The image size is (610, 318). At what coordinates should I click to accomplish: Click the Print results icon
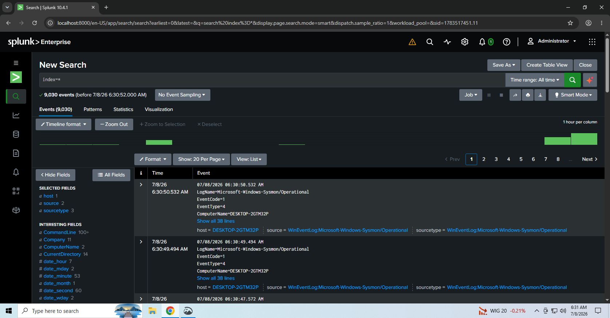click(528, 95)
